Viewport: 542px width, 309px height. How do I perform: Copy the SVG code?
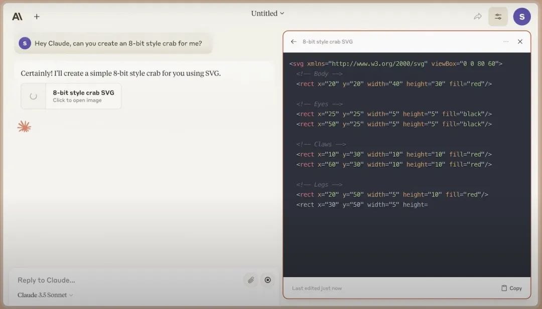click(x=511, y=288)
